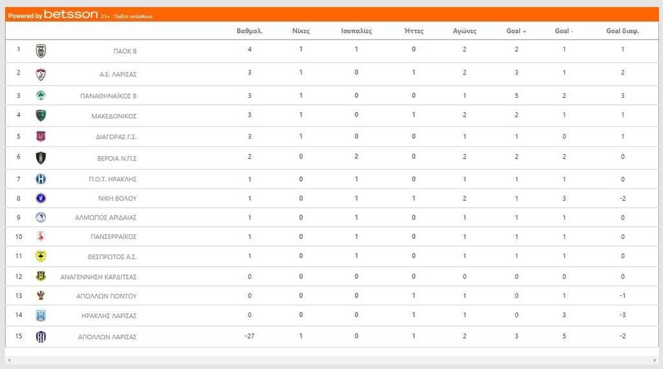Click the right arrow of horizontal scrollbar
Image resolution: width=663 pixels, height=369 pixels.
click(655, 360)
